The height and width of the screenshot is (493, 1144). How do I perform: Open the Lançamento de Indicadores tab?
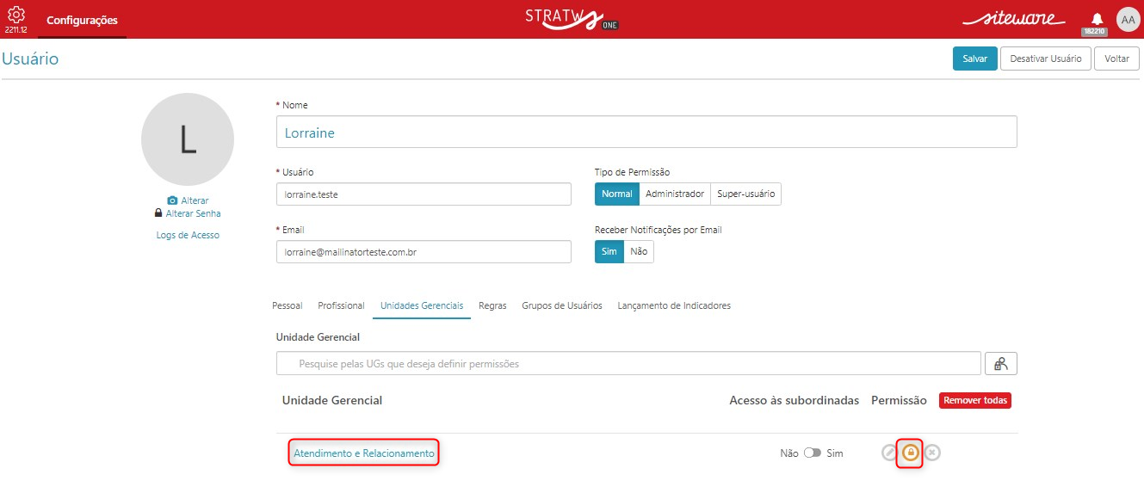[674, 305]
